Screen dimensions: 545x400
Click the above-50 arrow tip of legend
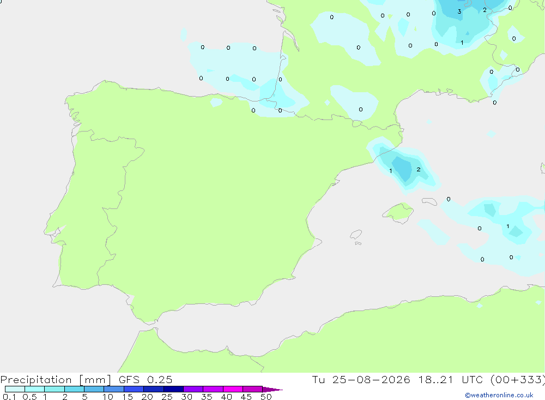click(272, 390)
